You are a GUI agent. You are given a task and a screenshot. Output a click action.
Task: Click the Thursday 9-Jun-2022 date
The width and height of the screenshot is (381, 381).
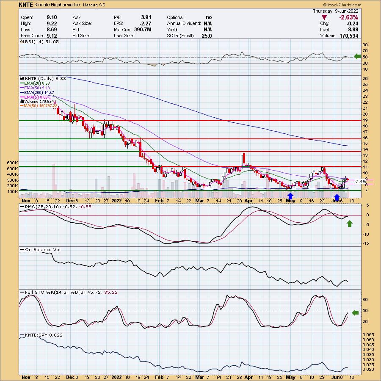pyautogui.click(x=335, y=11)
